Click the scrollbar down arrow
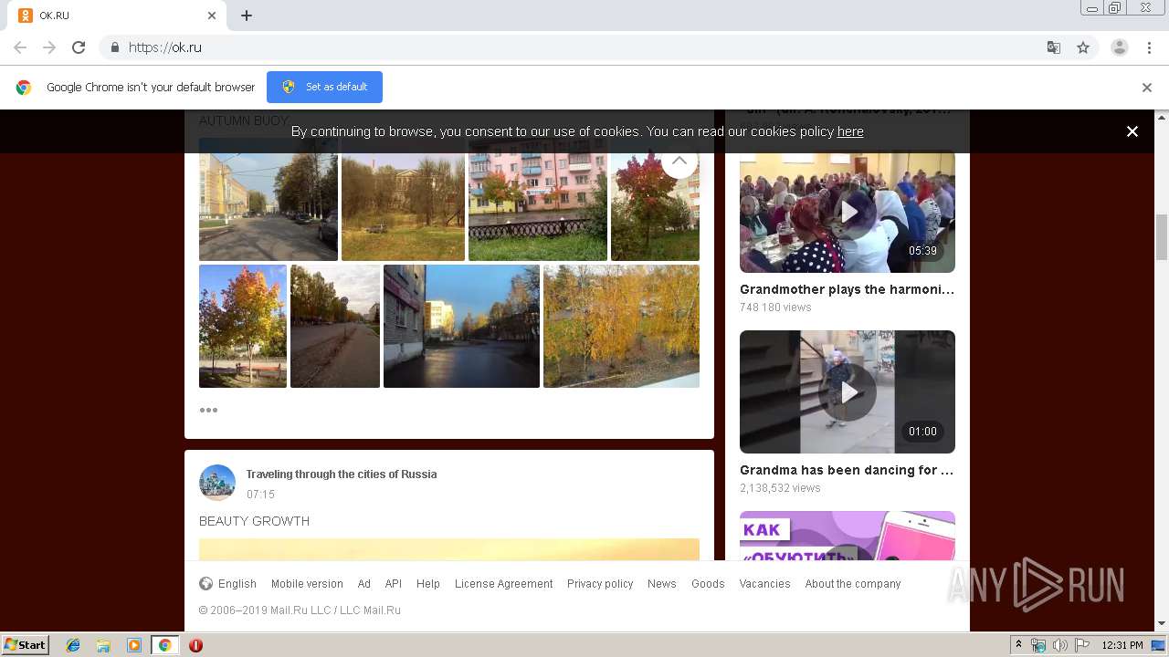The height and width of the screenshot is (657, 1169). 1162,624
